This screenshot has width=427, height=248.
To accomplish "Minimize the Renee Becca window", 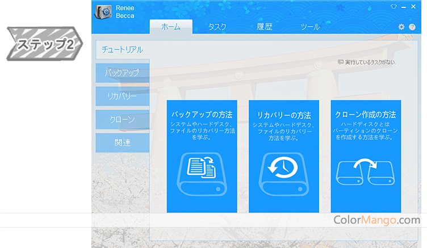I will coord(404,7).
